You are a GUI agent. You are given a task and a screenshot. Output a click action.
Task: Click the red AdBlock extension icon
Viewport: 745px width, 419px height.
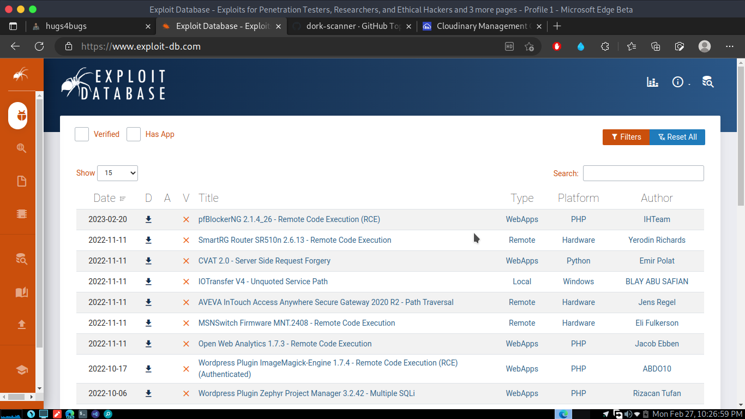557,46
